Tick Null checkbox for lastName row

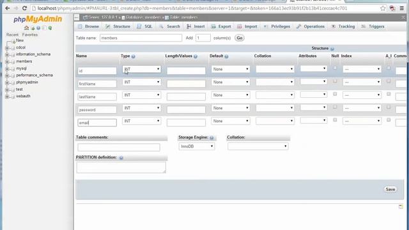pos(335,94)
